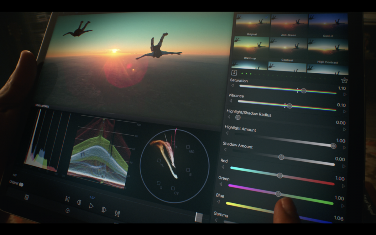
Task: Skip to the end of the clip
Action: click(117, 214)
